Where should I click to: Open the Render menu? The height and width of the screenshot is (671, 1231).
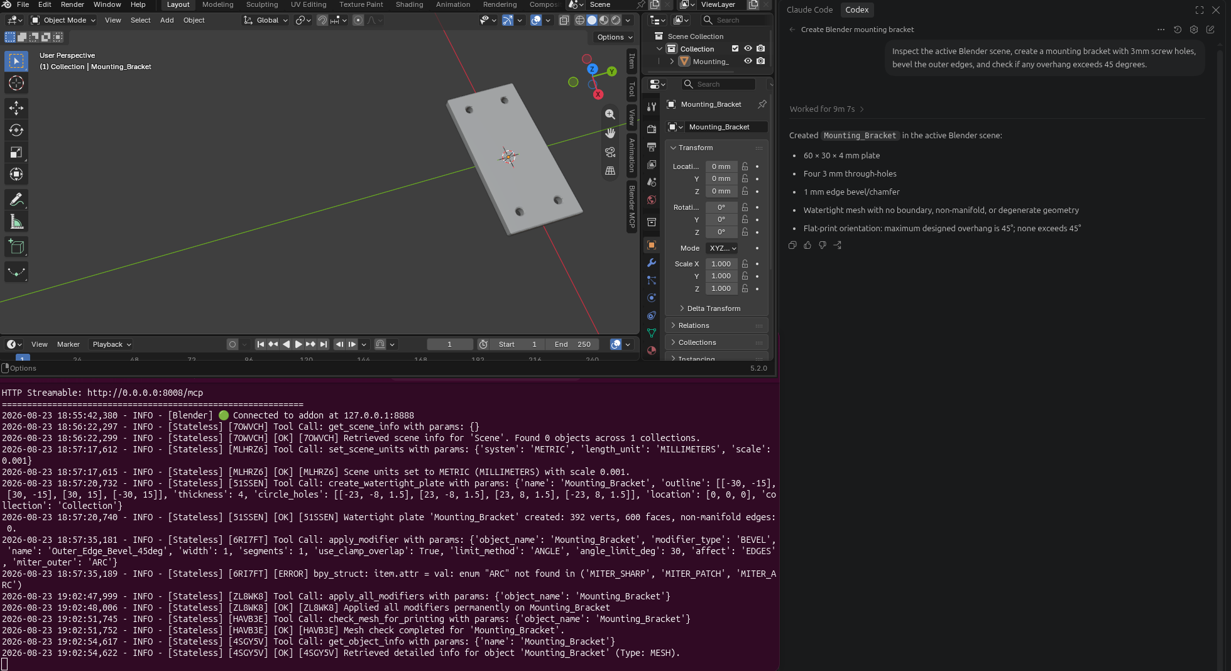click(x=72, y=4)
